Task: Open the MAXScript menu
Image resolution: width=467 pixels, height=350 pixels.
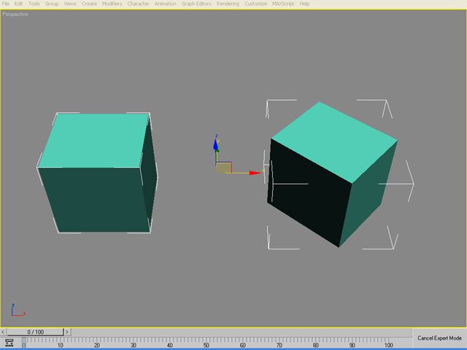Action: pyautogui.click(x=283, y=4)
